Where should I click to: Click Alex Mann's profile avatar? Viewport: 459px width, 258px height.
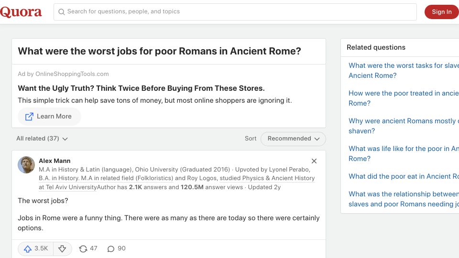[x=26, y=165]
